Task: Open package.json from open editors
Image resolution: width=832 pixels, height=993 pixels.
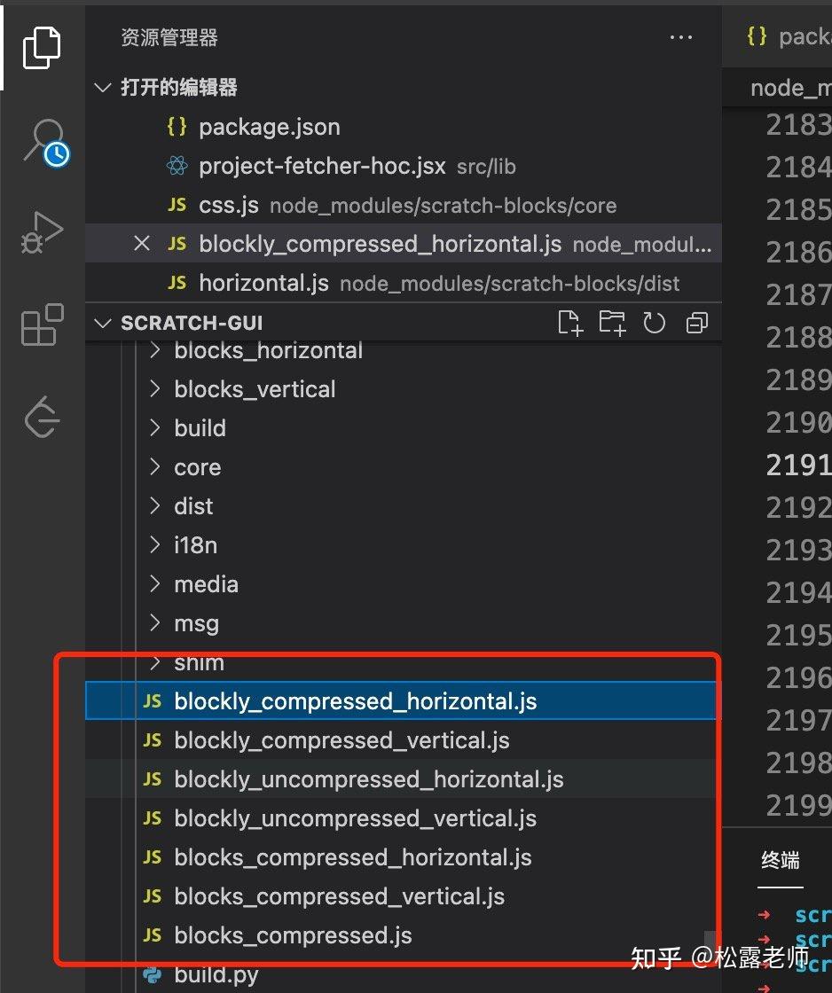Action: (269, 127)
